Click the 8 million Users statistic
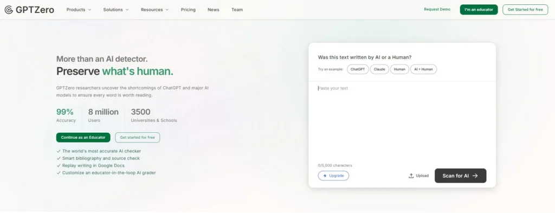The image size is (555, 213). tap(104, 115)
